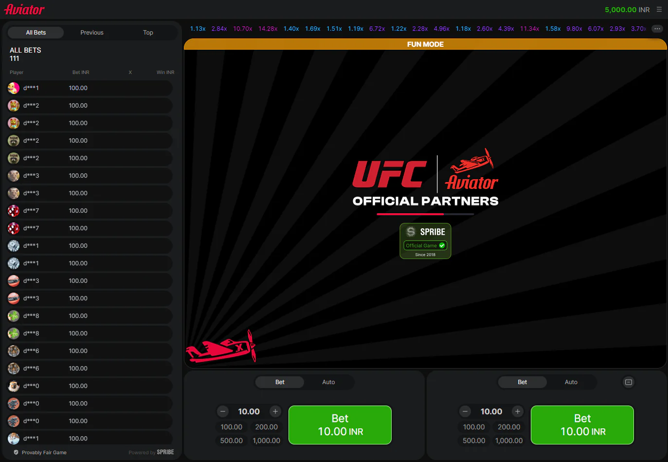668x462 pixels.
Task: Expand round history with the three-dots button
Action: (657, 29)
